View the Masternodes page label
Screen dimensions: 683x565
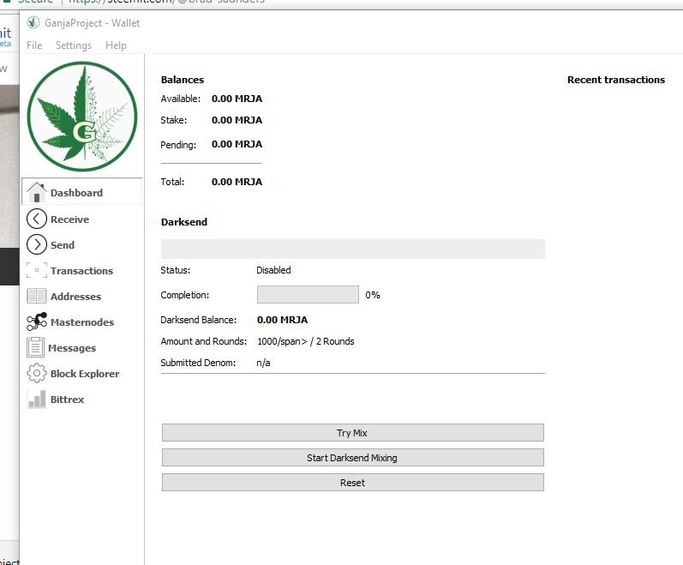click(x=82, y=322)
